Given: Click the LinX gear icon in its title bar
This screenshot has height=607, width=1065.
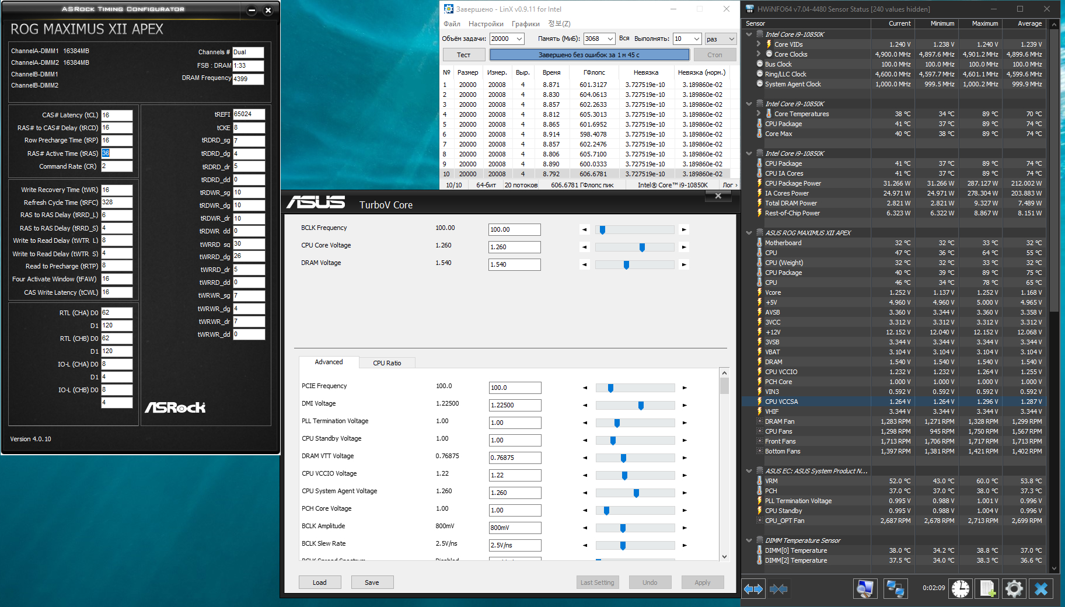Looking at the screenshot, I should (x=448, y=9).
